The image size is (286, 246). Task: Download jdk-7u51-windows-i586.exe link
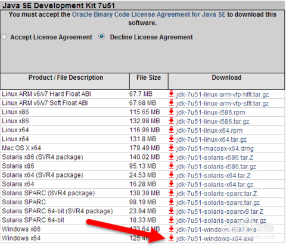(x=216, y=229)
